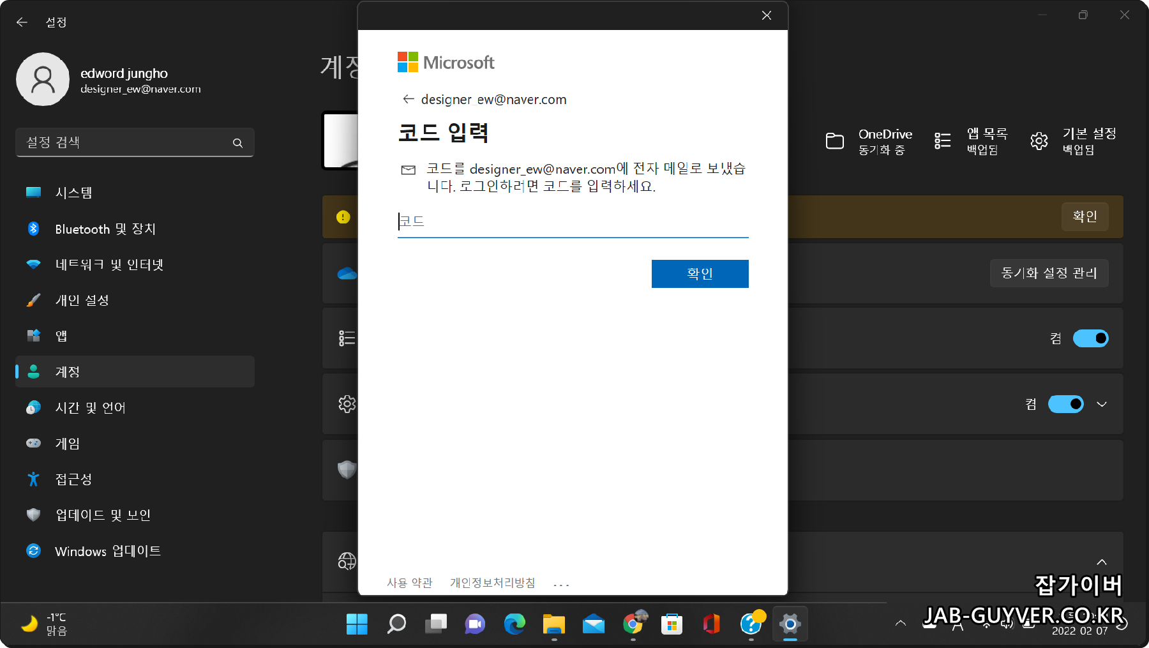Close the Microsoft sign-in dialog

[767, 15]
